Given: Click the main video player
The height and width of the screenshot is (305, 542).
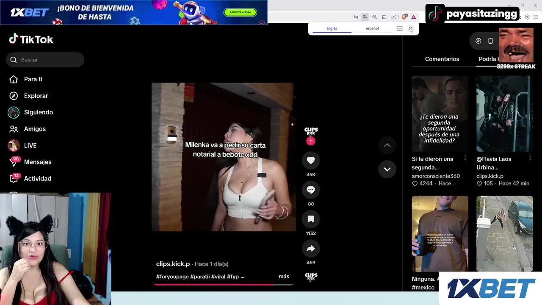Looking at the screenshot, I should pos(224,157).
